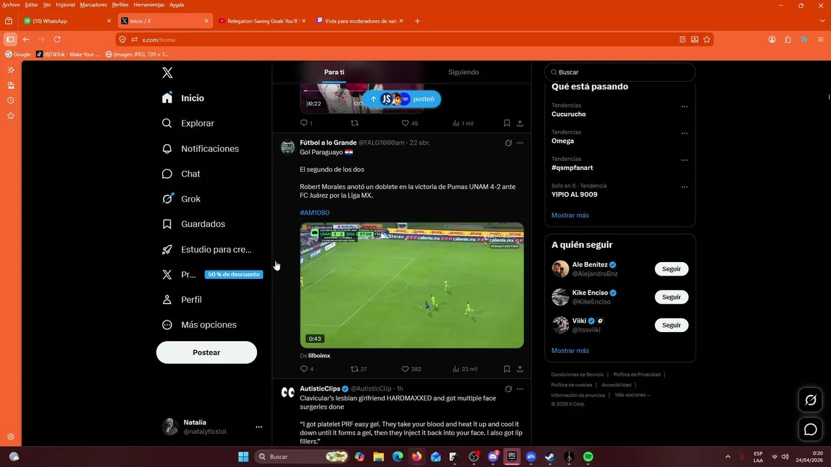Open more options for AutisticClips post
This screenshot has height=467, width=831.
(x=520, y=389)
